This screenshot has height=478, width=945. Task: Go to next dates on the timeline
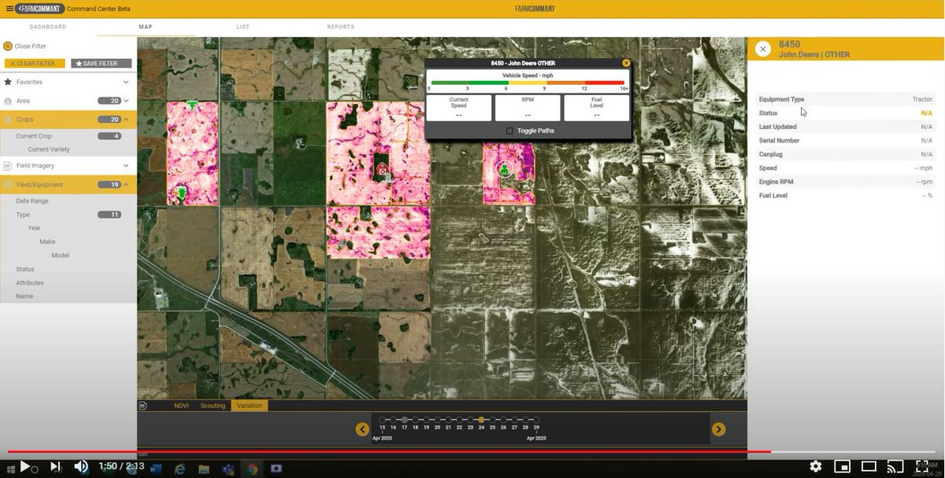718,429
